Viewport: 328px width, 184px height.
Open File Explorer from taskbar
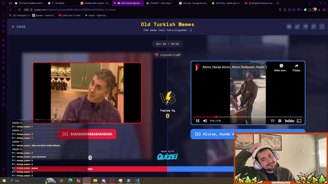click(95, 181)
